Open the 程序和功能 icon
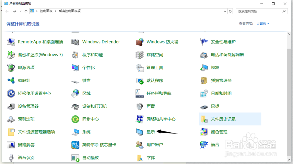 click(75, 55)
